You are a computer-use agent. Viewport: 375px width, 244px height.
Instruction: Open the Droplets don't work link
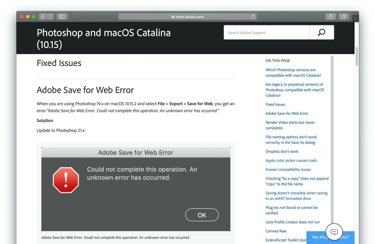[x=282, y=151]
